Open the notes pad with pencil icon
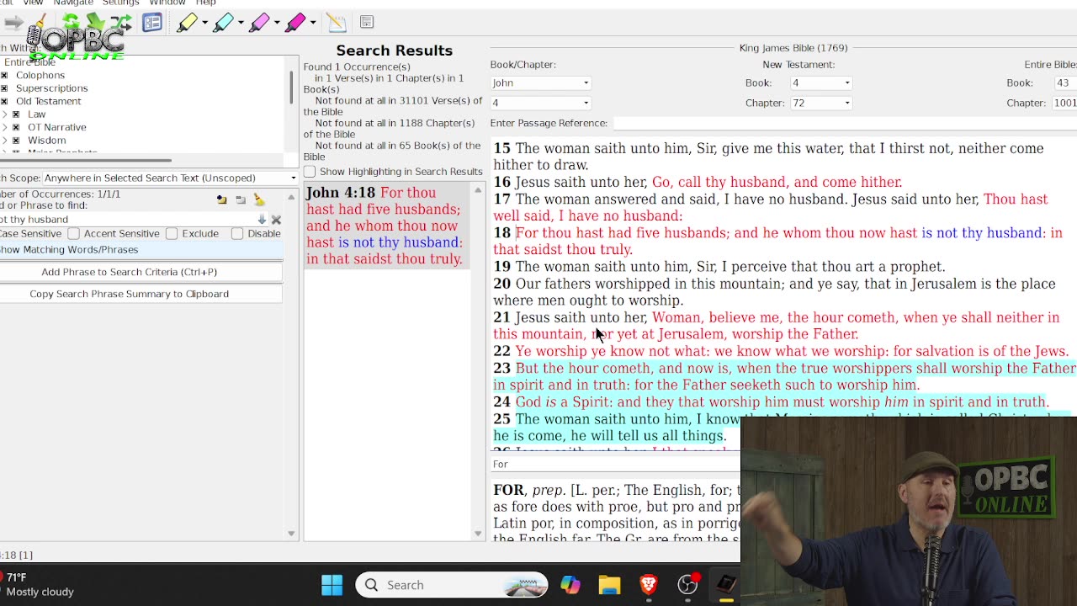The image size is (1077, 606). click(x=337, y=23)
